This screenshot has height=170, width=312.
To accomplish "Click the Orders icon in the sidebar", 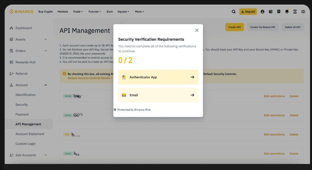I will click(11, 51).
